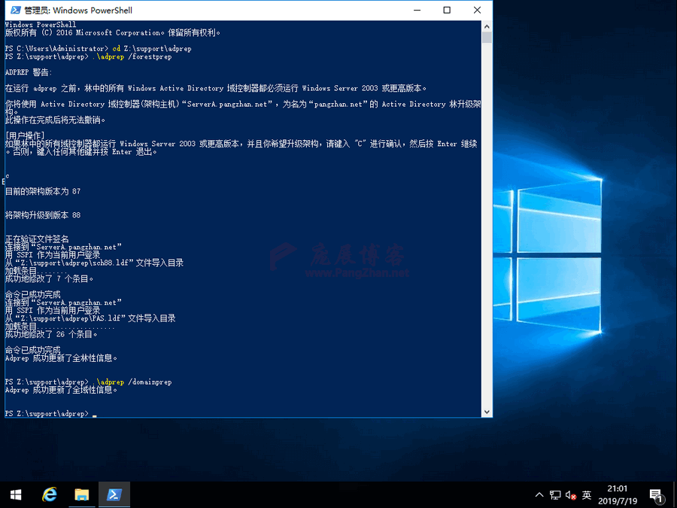Click the '管理员: Windows PowerShell' title text

tap(78, 10)
